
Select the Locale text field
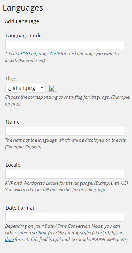[x=65, y=174]
